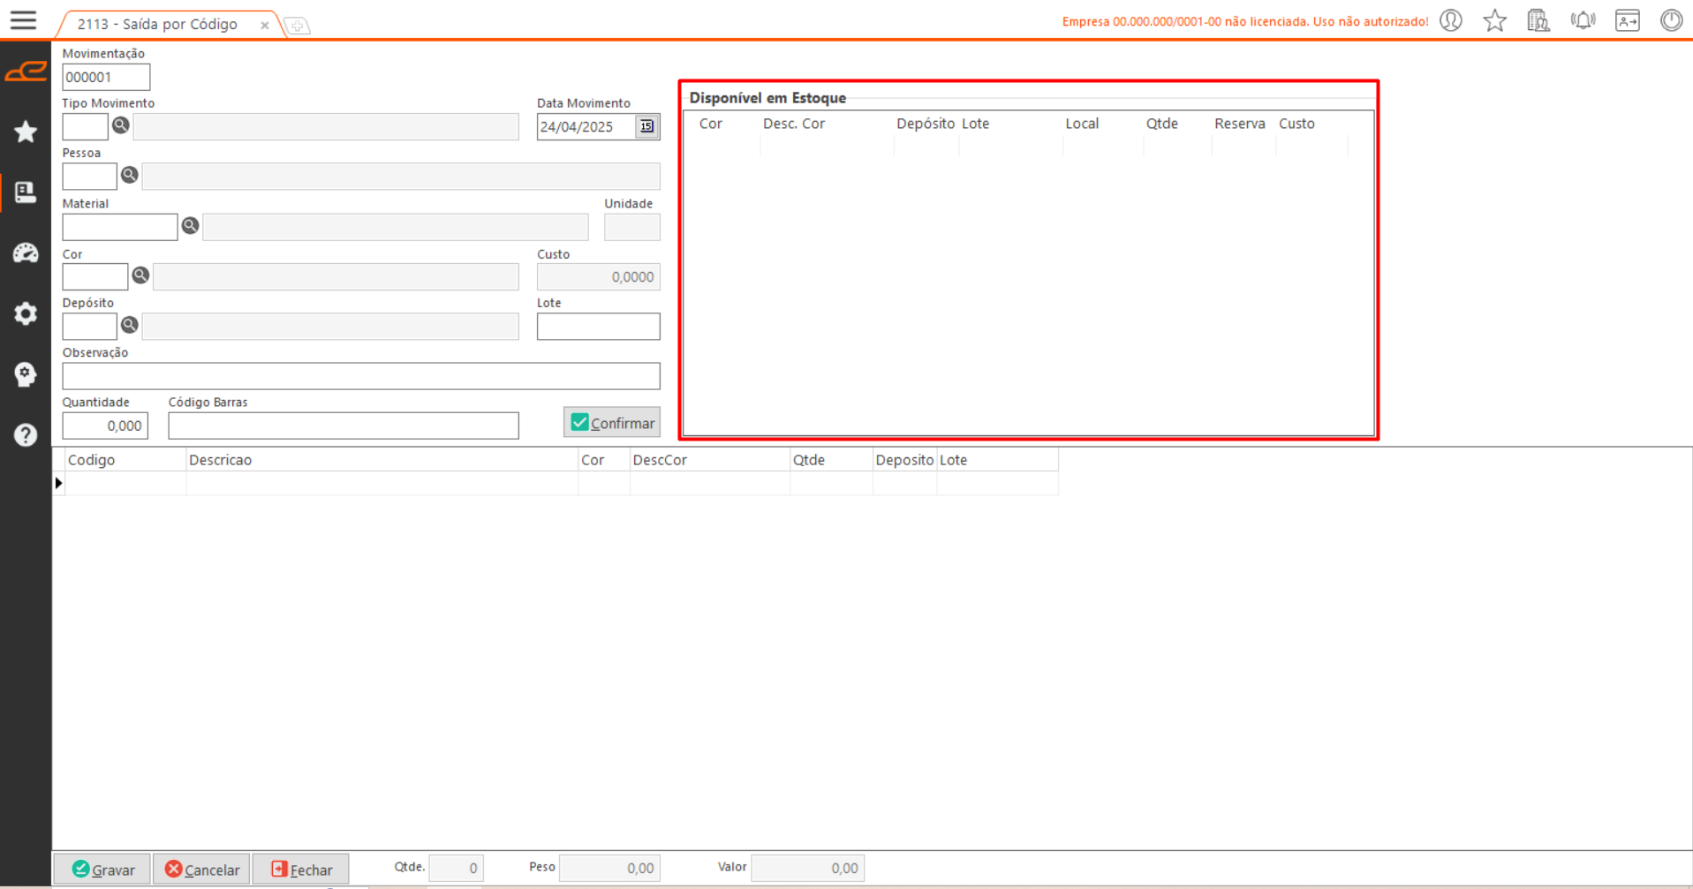The height and width of the screenshot is (889, 1693).
Task: Open the dashboard gauge sidebar icon
Action: coord(26,253)
